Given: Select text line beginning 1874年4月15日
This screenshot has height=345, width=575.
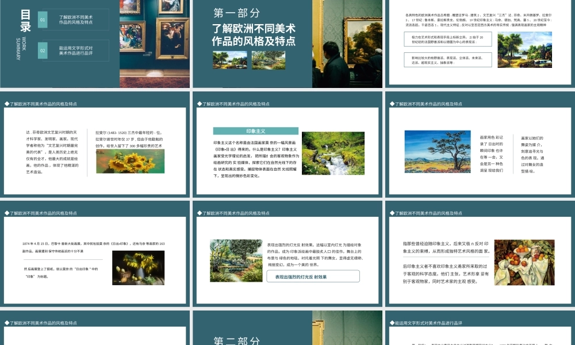Looking at the screenshot, I should pos(94,247).
